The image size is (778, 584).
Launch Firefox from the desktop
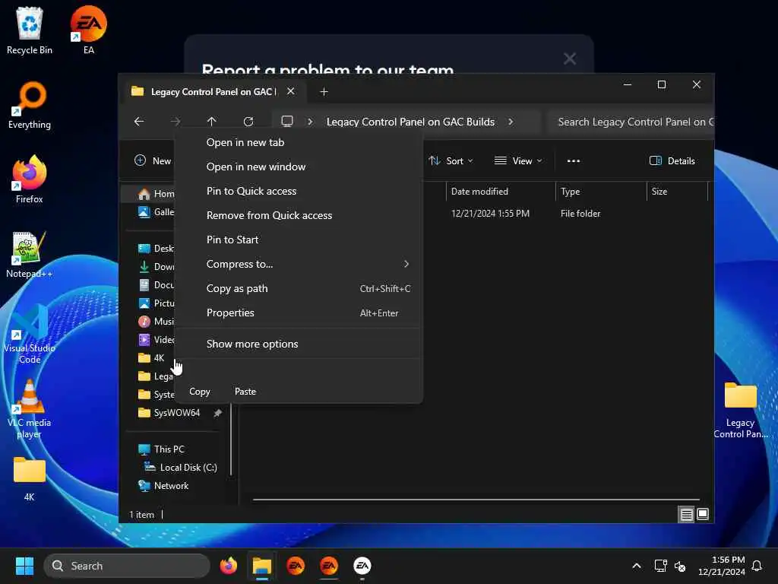(x=30, y=179)
